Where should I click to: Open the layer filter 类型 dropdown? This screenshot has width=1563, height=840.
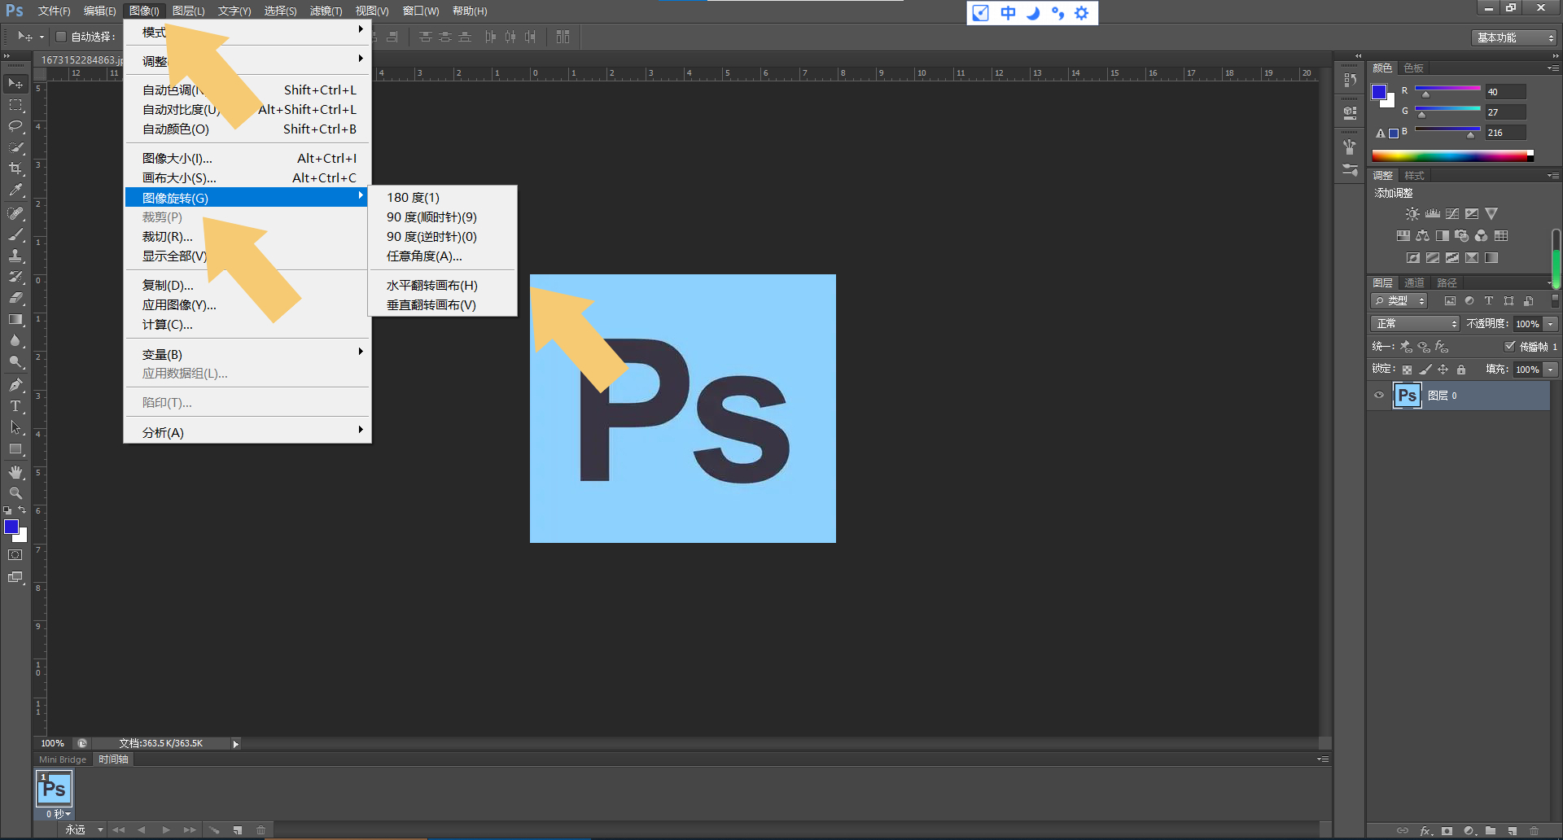[1400, 301]
